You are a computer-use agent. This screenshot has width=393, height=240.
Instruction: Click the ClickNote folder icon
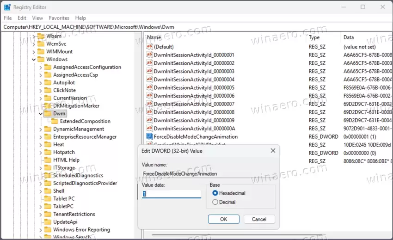[48, 90]
